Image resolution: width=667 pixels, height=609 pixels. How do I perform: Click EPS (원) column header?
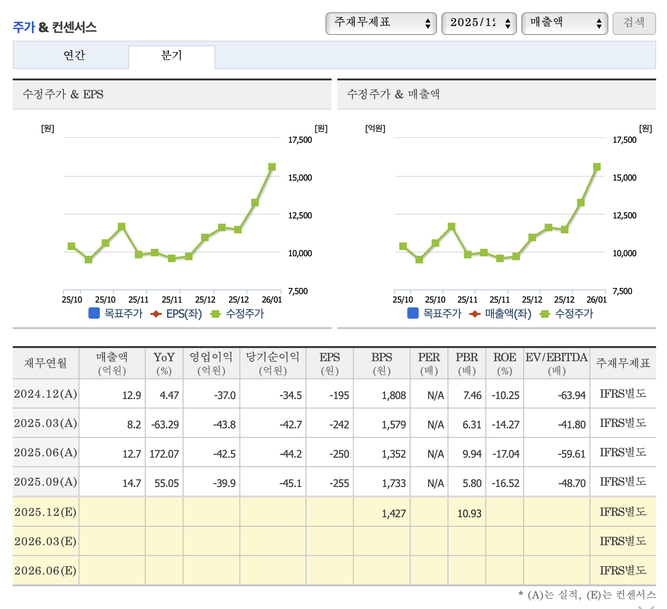(330, 363)
